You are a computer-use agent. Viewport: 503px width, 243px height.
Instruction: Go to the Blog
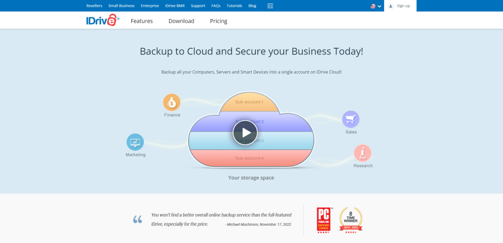coord(252,6)
